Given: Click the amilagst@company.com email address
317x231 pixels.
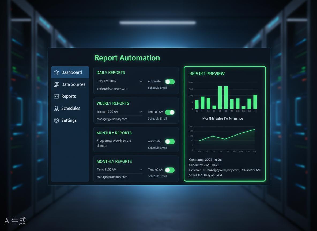Looking at the screenshot, I should coord(112,88).
